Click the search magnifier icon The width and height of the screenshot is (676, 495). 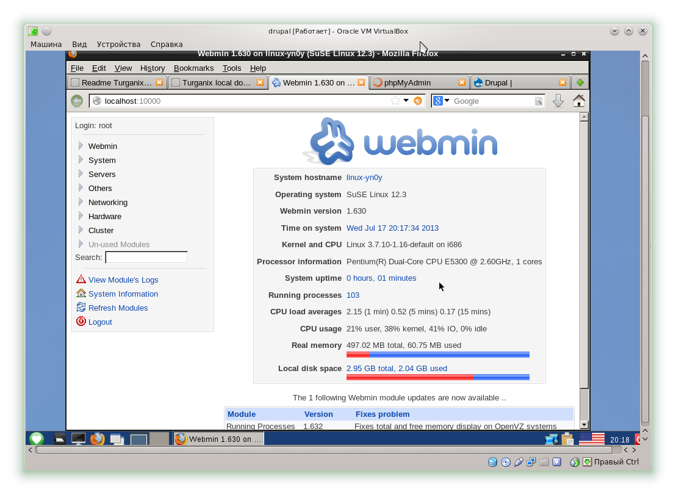coord(539,101)
